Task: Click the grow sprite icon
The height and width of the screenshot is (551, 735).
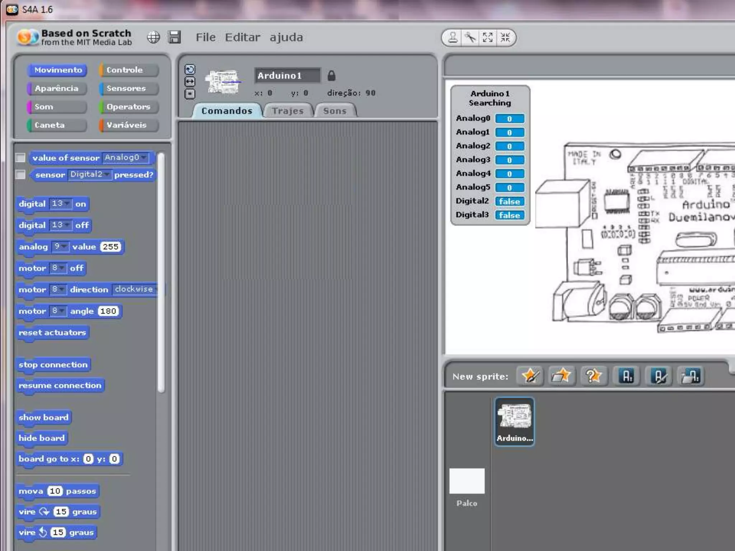Action: tap(488, 37)
